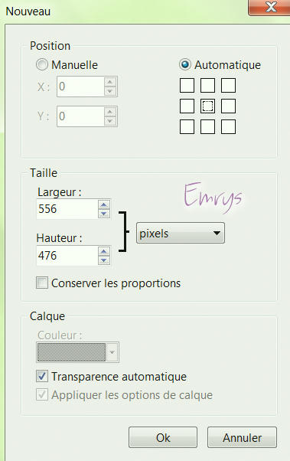Select bottom-left automatic position box
The image size is (290, 461).
[187, 126]
